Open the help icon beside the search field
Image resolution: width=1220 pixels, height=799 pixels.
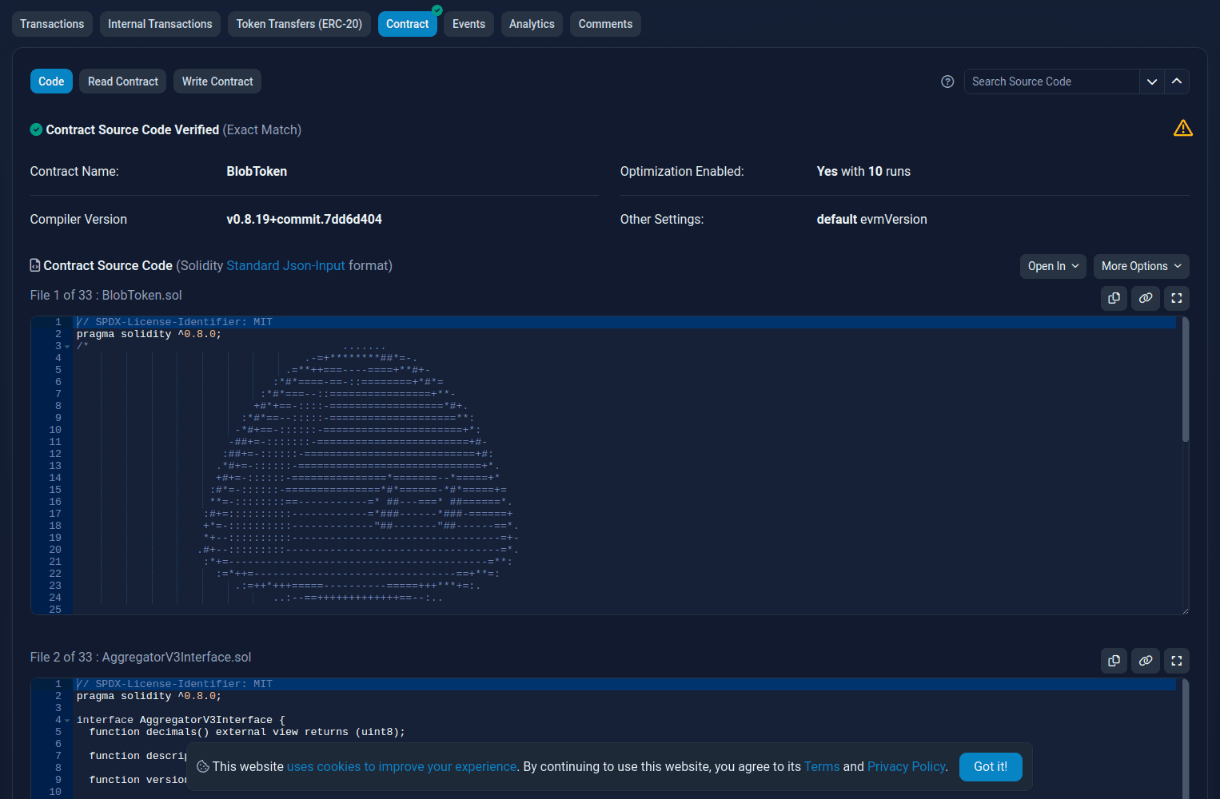click(947, 81)
